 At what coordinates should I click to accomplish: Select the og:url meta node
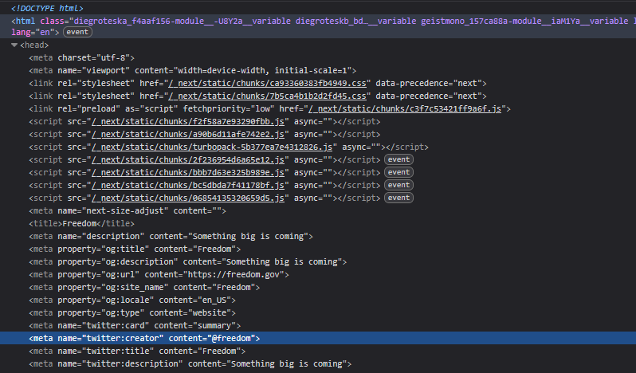pos(159,274)
